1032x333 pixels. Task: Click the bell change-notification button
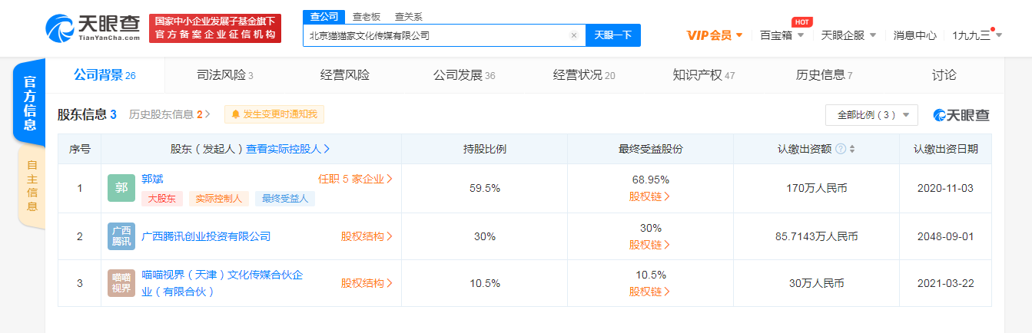coord(274,114)
